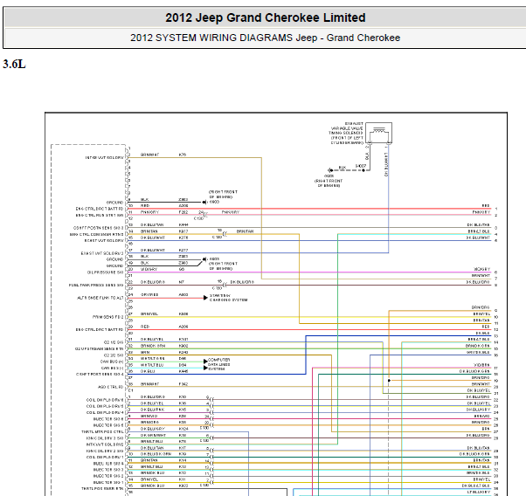
Task: Click the "CAN BUS (+)" pin label
Action: point(112,362)
